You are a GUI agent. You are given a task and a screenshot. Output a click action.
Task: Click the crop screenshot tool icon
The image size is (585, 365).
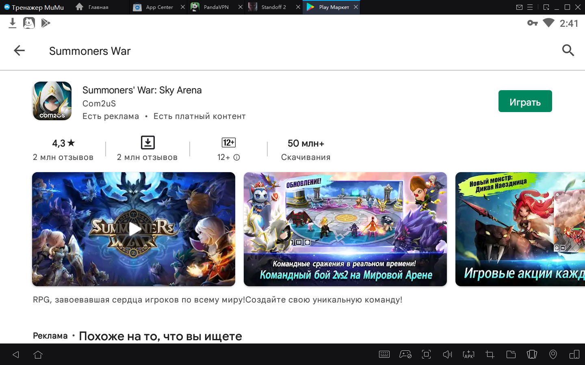(x=490, y=354)
